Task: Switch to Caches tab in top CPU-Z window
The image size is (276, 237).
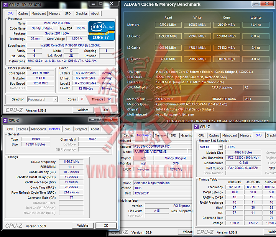Action: coord(23,13)
